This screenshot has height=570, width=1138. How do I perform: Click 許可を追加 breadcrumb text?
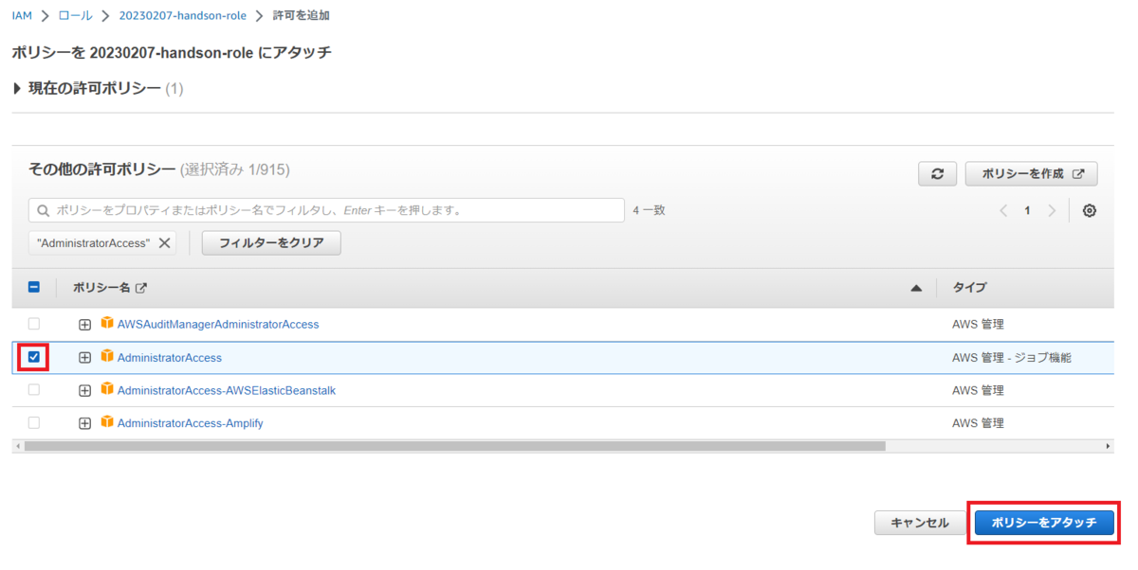[302, 16]
